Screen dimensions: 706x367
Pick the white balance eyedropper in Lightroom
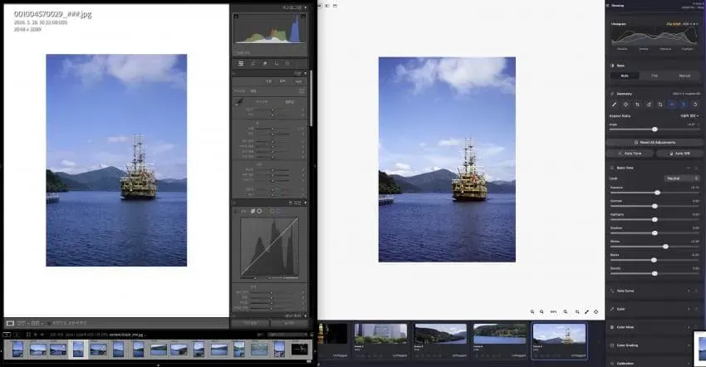coord(238,103)
